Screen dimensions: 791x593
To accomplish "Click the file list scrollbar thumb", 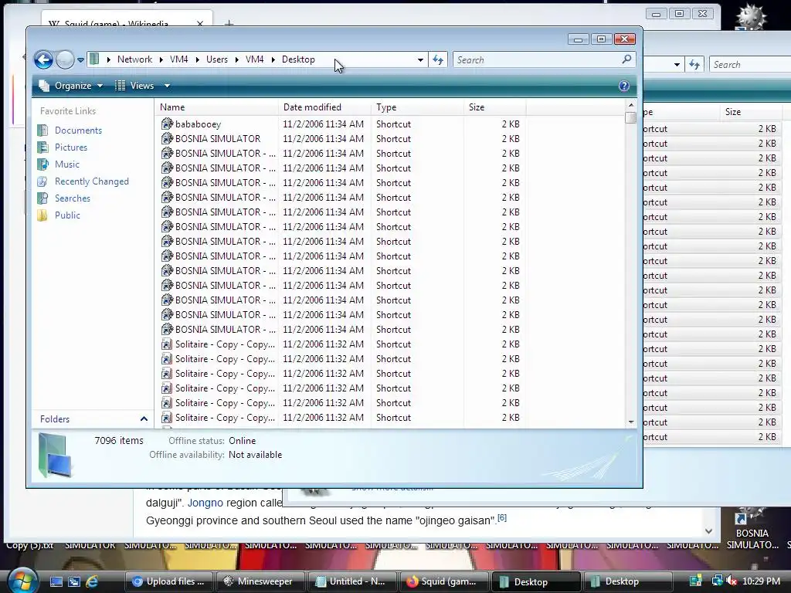I will click(630, 118).
